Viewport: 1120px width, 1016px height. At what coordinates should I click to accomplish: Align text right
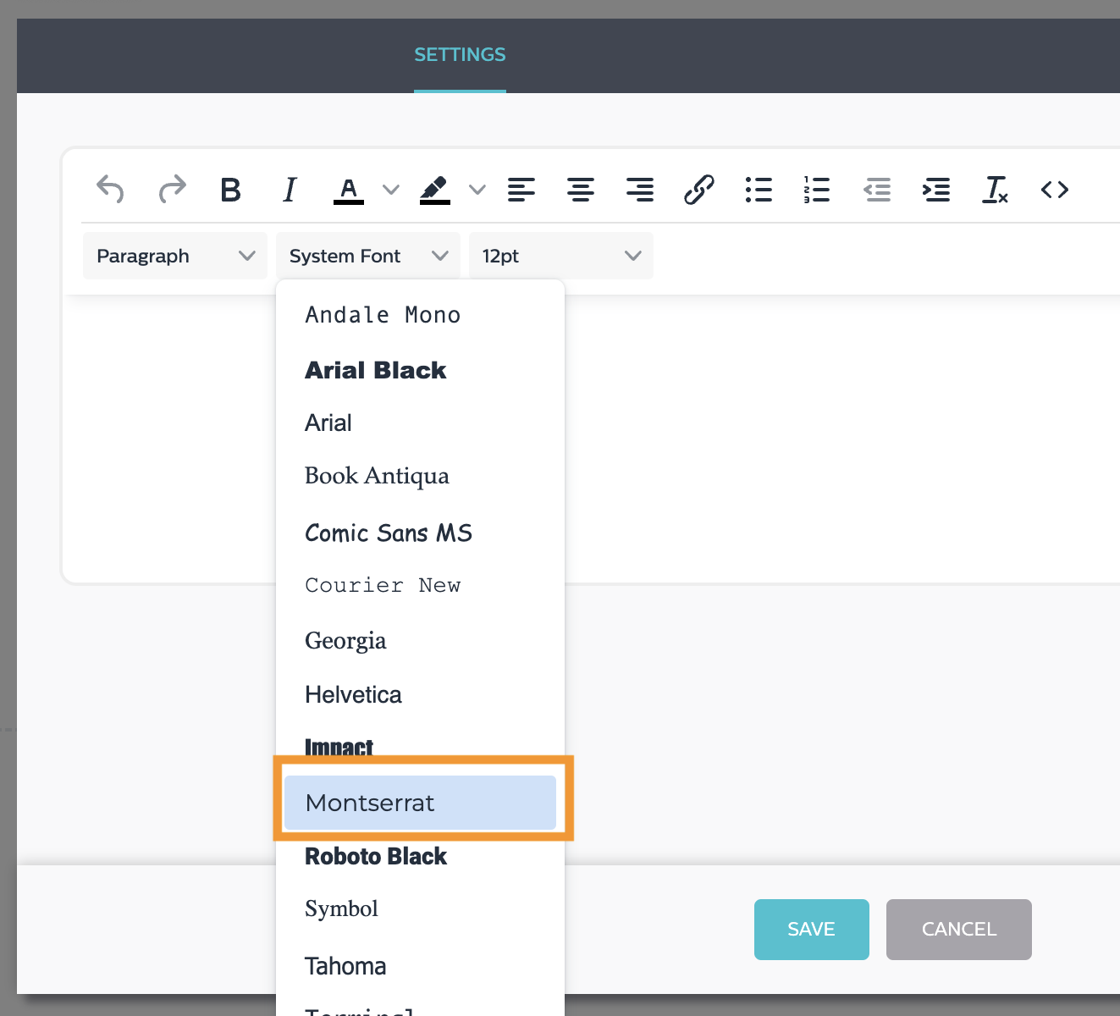point(640,190)
